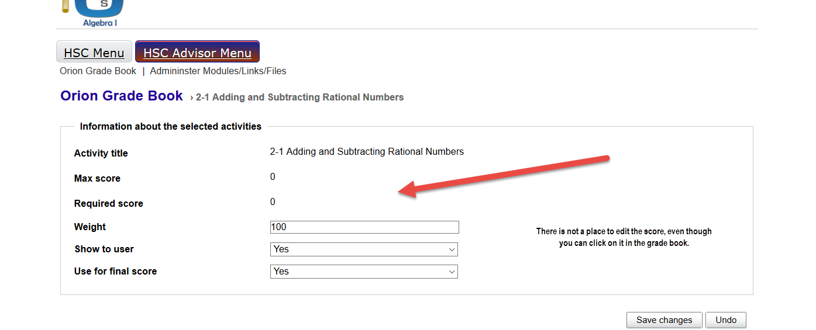Click the Information about selected activities legend
Viewport: 816px width, 330px height.
pyautogui.click(x=171, y=127)
